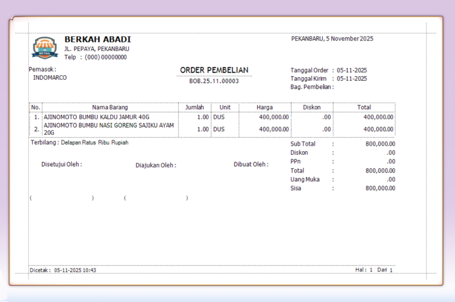Click the Dibuat Oleh signature label

(x=251, y=164)
